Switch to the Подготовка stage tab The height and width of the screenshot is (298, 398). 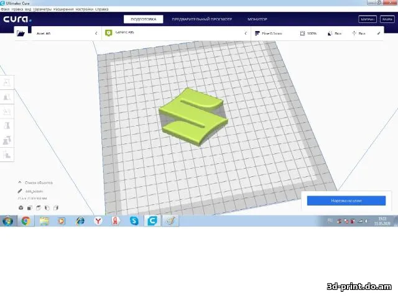click(144, 19)
